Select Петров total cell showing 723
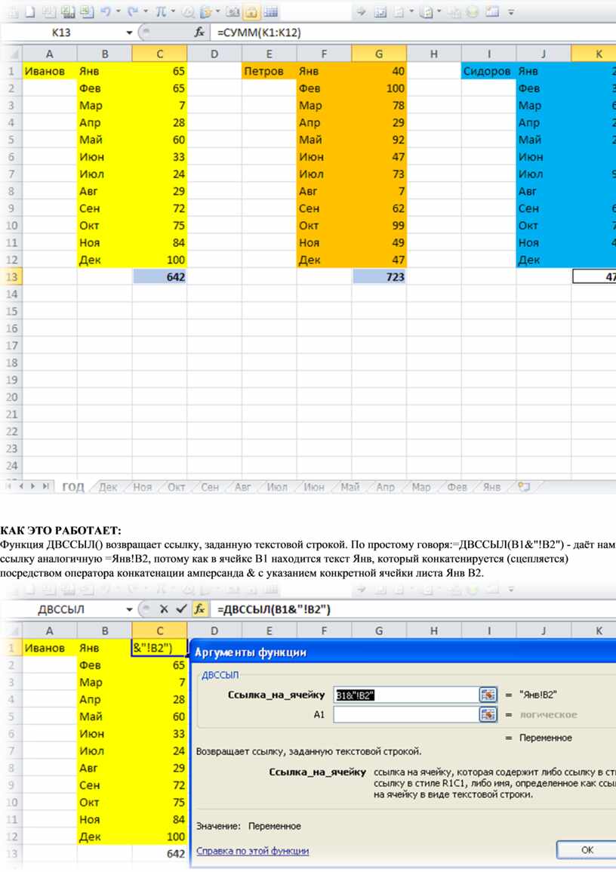 click(x=379, y=277)
